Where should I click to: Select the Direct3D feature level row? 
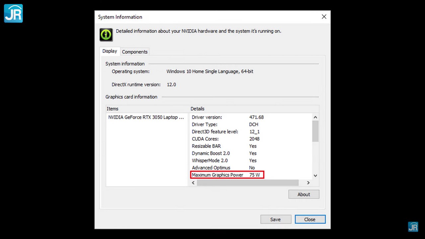[x=251, y=132]
